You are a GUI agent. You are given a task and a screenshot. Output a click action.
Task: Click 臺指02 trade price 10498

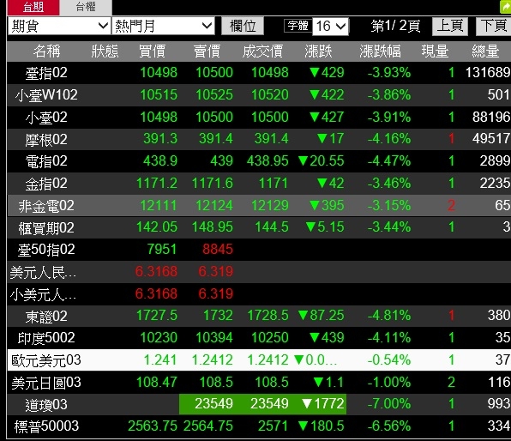click(269, 72)
